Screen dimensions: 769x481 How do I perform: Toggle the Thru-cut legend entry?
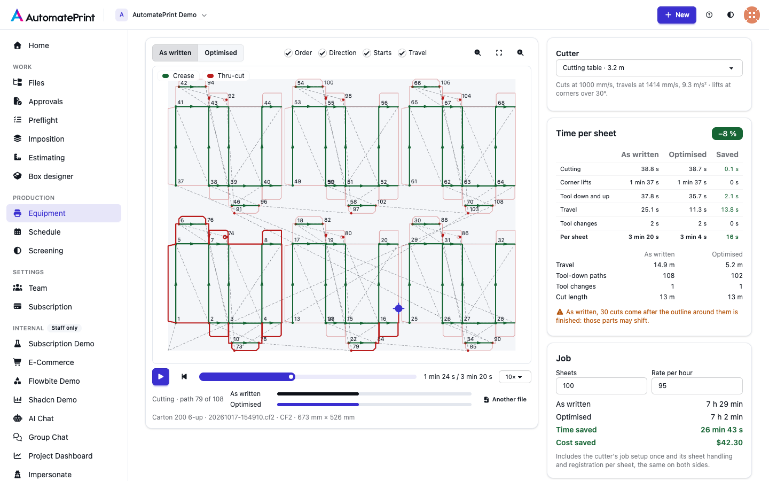[x=226, y=76]
